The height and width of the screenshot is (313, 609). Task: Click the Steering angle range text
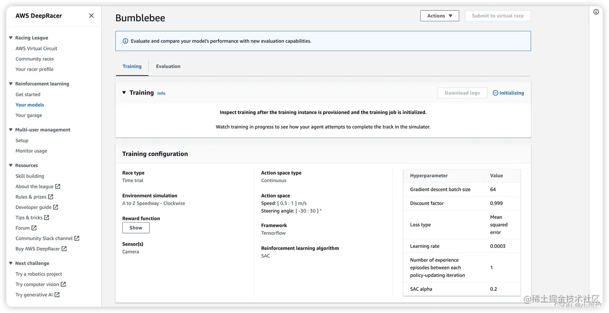[291, 211]
